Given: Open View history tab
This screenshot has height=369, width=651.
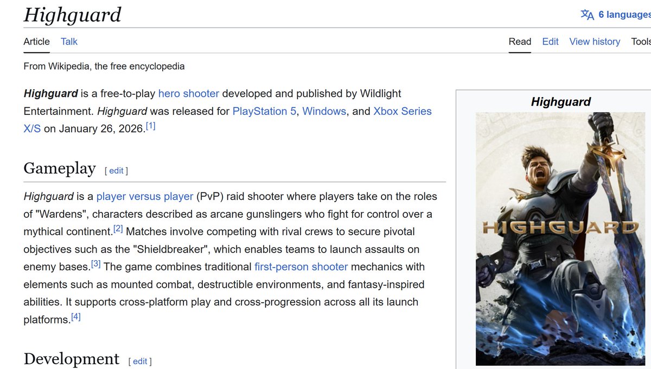Looking at the screenshot, I should click(595, 42).
